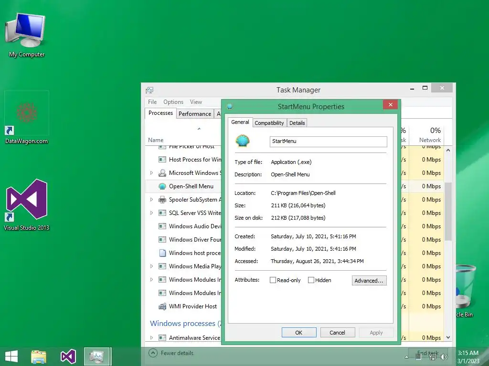489x366 pixels.
Task: Select the WMI Provider Host row
Action: tap(183, 306)
